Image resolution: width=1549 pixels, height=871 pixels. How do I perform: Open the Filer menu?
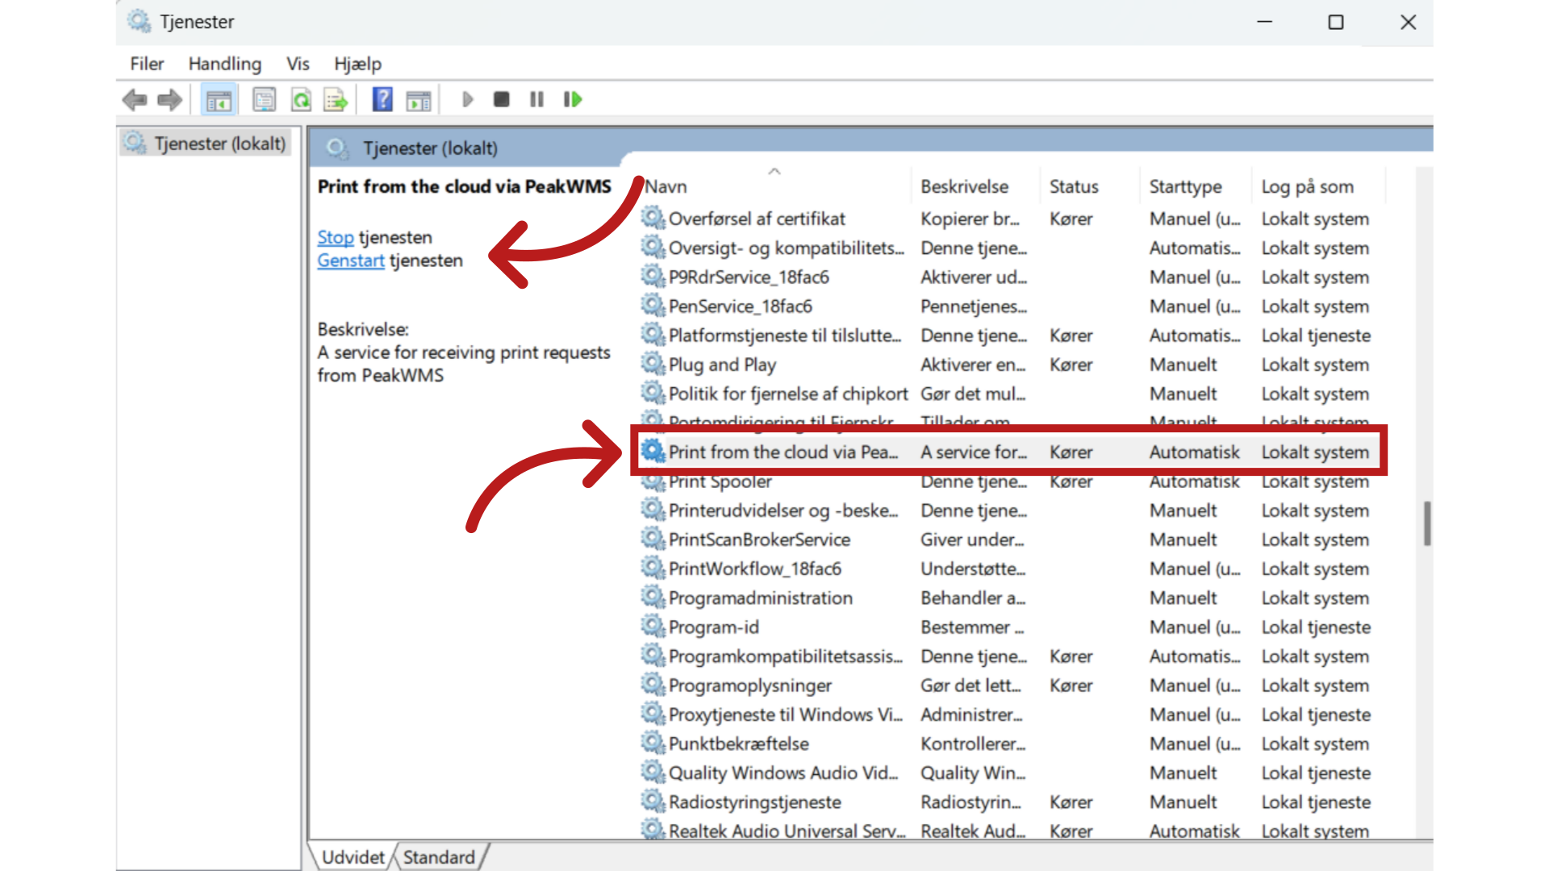(147, 64)
